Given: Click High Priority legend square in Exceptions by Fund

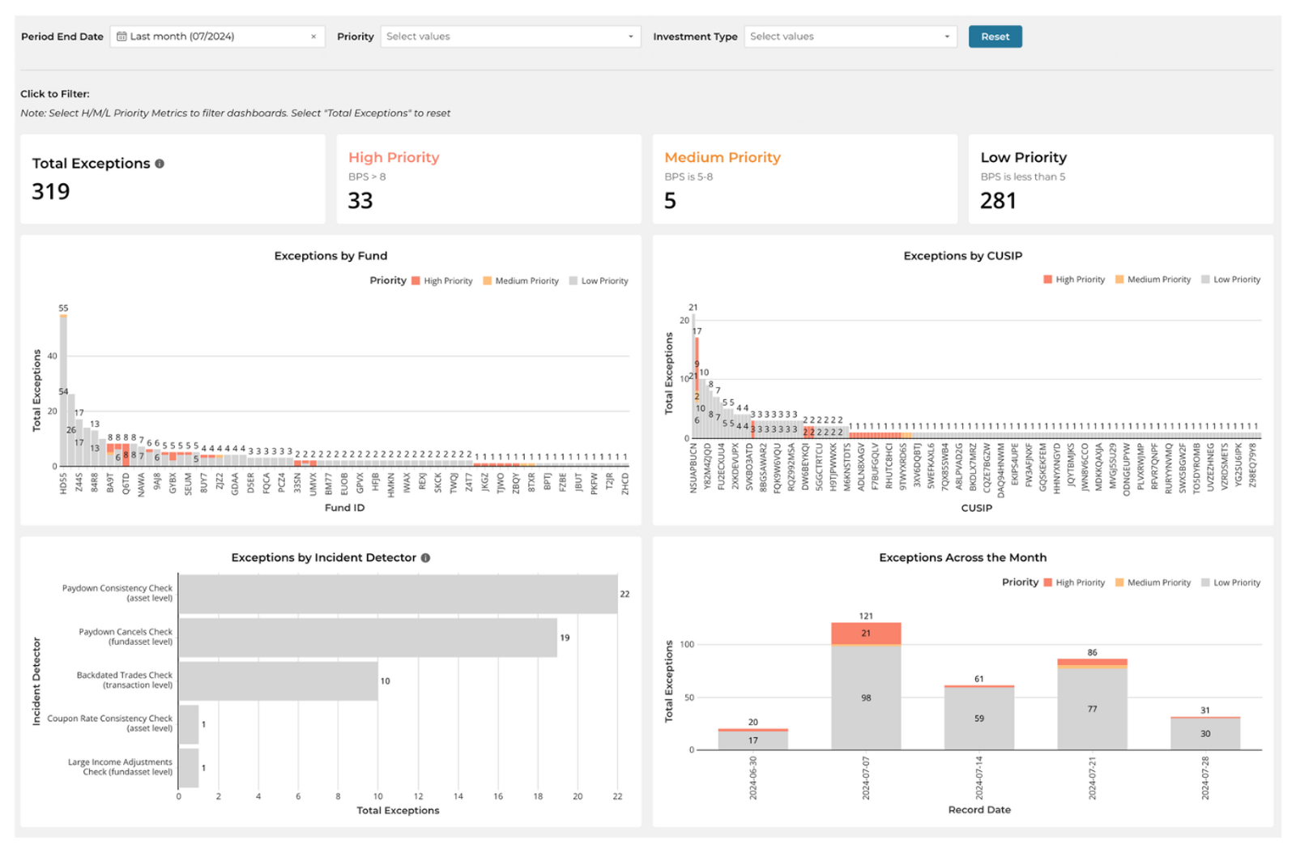Looking at the screenshot, I should point(416,281).
